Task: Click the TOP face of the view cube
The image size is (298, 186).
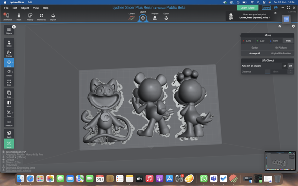Action: coord(286,19)
